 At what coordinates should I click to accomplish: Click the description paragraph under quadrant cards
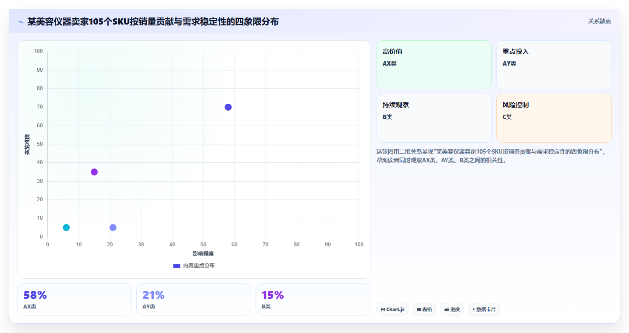(x=490, y=156)
